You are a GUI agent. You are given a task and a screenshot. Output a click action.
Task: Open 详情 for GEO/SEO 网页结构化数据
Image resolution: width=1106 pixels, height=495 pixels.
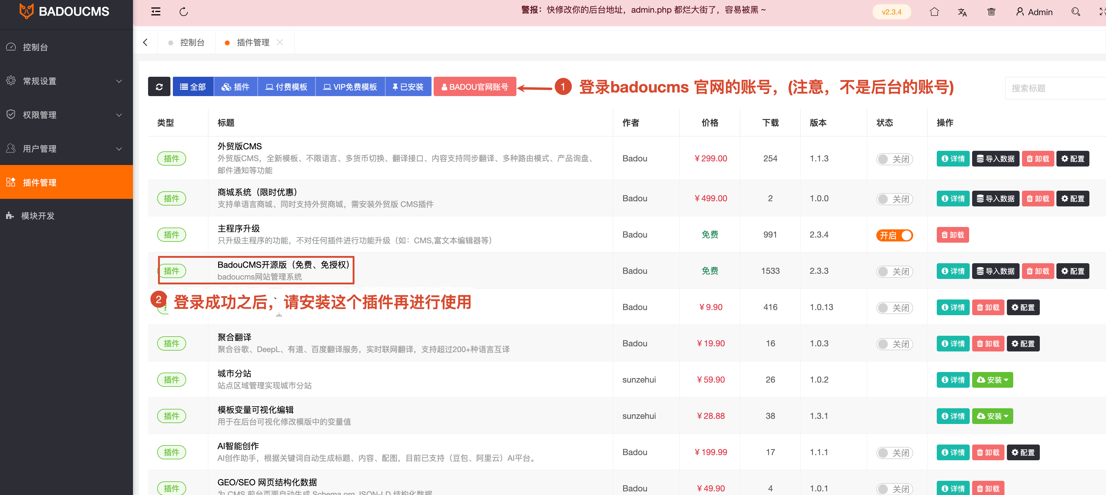(953, 489)
